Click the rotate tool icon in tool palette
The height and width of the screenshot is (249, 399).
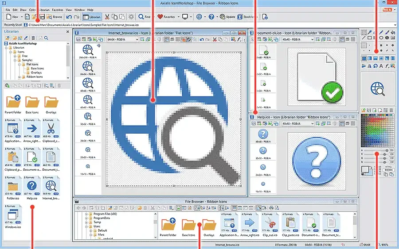coord(376,66)
